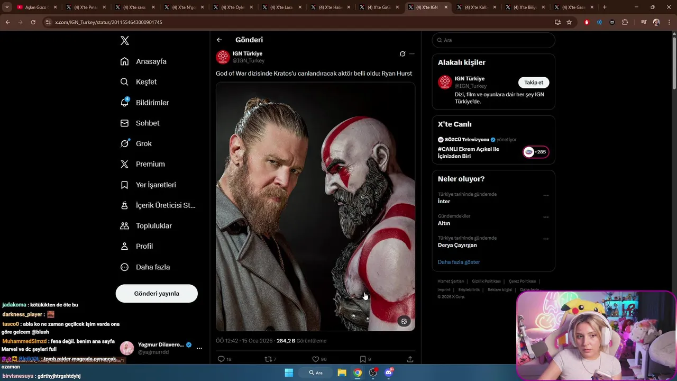
Task: Open Premium from the sidebar
Action: [143, 164]
